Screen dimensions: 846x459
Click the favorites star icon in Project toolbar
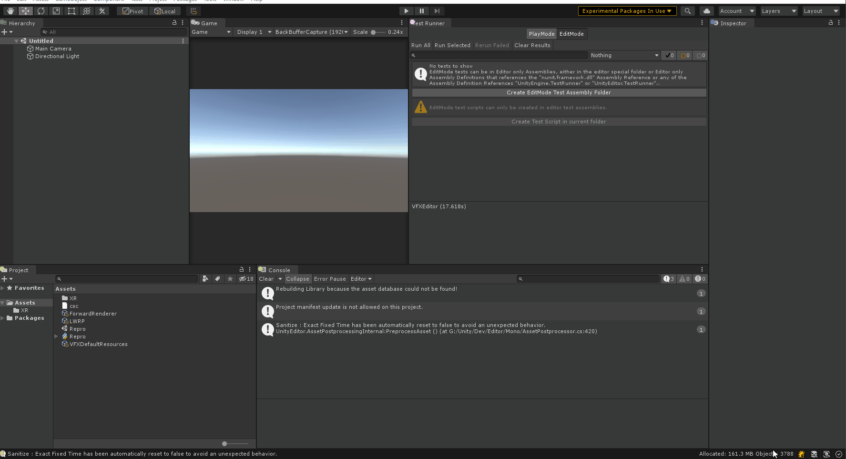point(230,279)
